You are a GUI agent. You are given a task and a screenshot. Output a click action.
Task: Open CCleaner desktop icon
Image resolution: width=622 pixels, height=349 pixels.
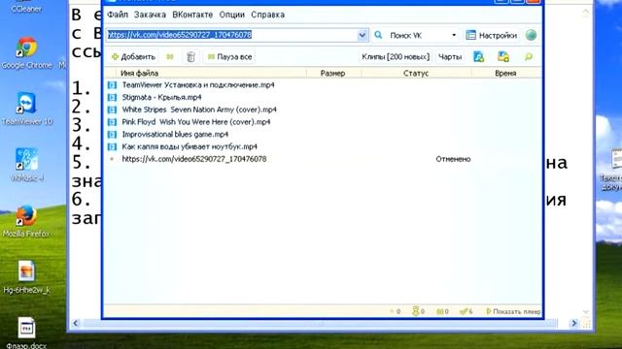26,7
